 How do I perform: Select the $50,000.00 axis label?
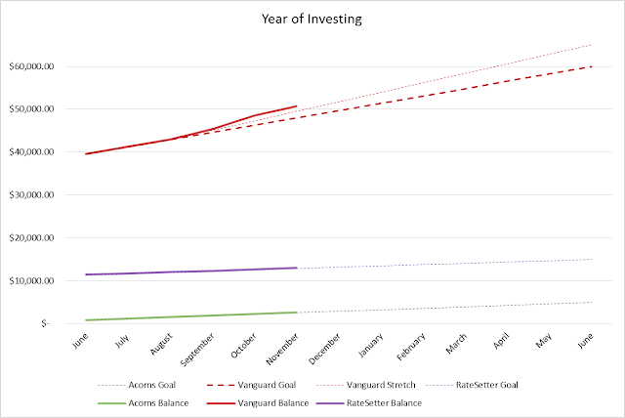coord(31,109)
